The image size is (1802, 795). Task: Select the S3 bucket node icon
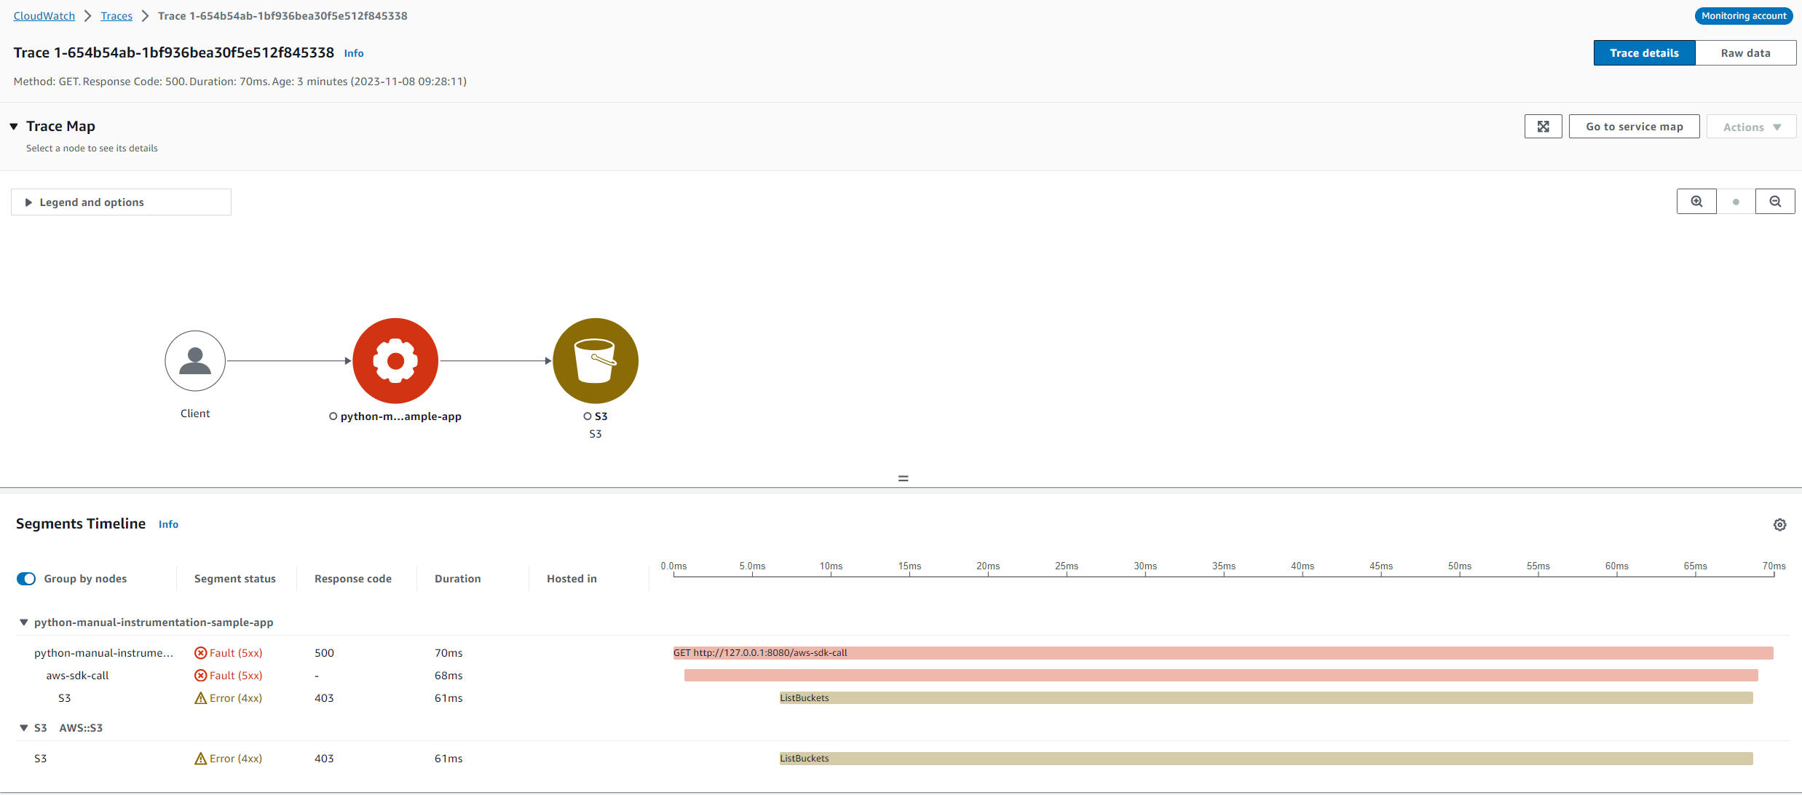tap(596, 361)
